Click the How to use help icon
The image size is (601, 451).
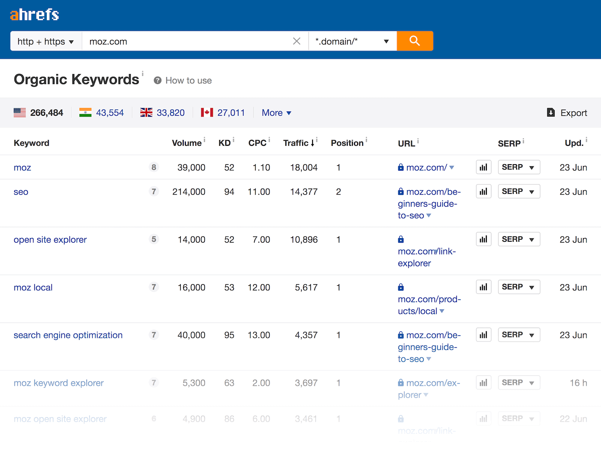tap(158, 81)
